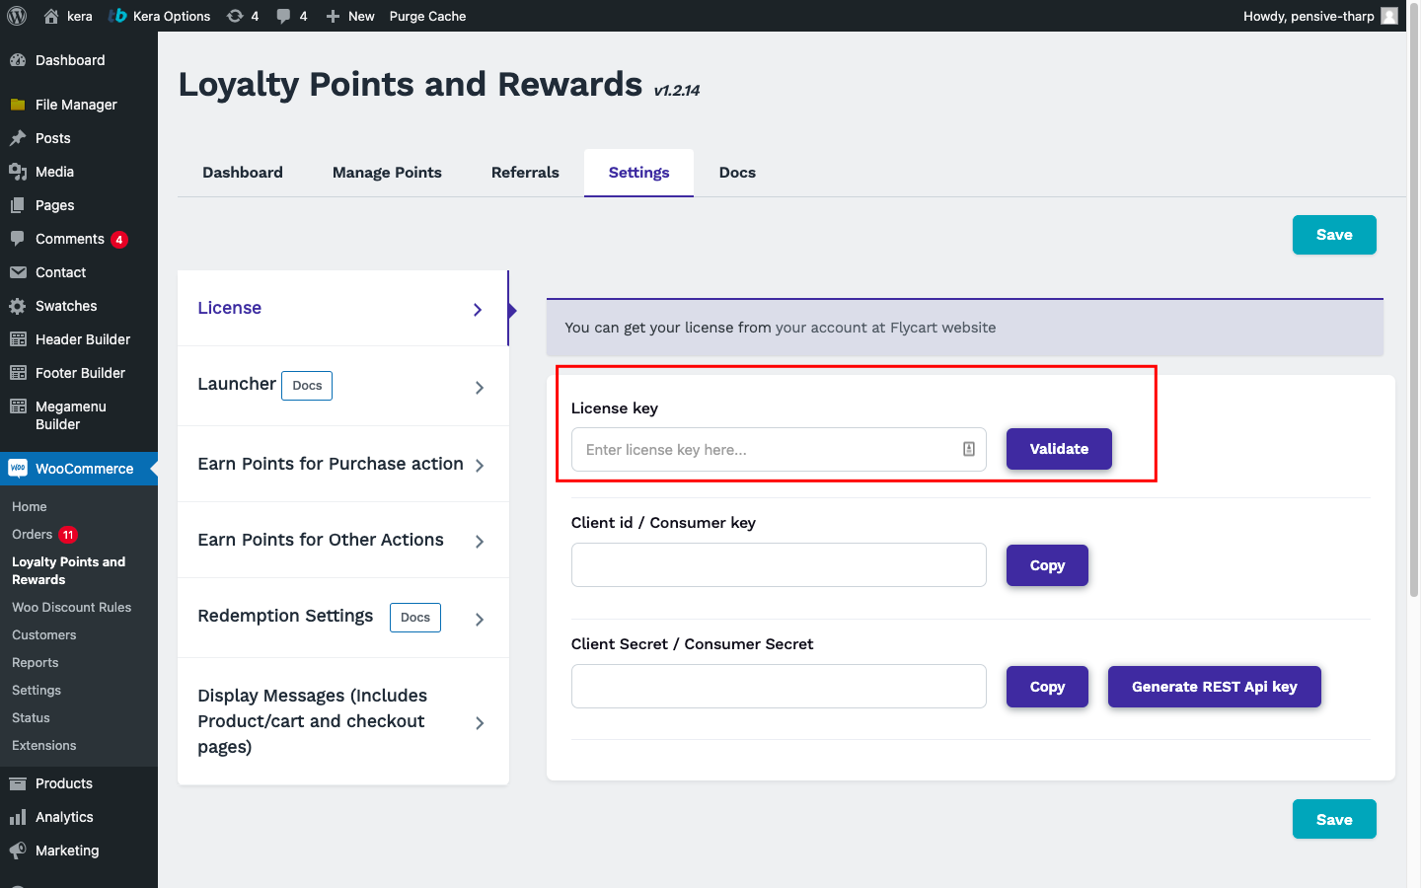The height and width of the screenshot is (888, 1421).
Task: Open Dashboard from the sidebar icon
Action: point(18,60)
